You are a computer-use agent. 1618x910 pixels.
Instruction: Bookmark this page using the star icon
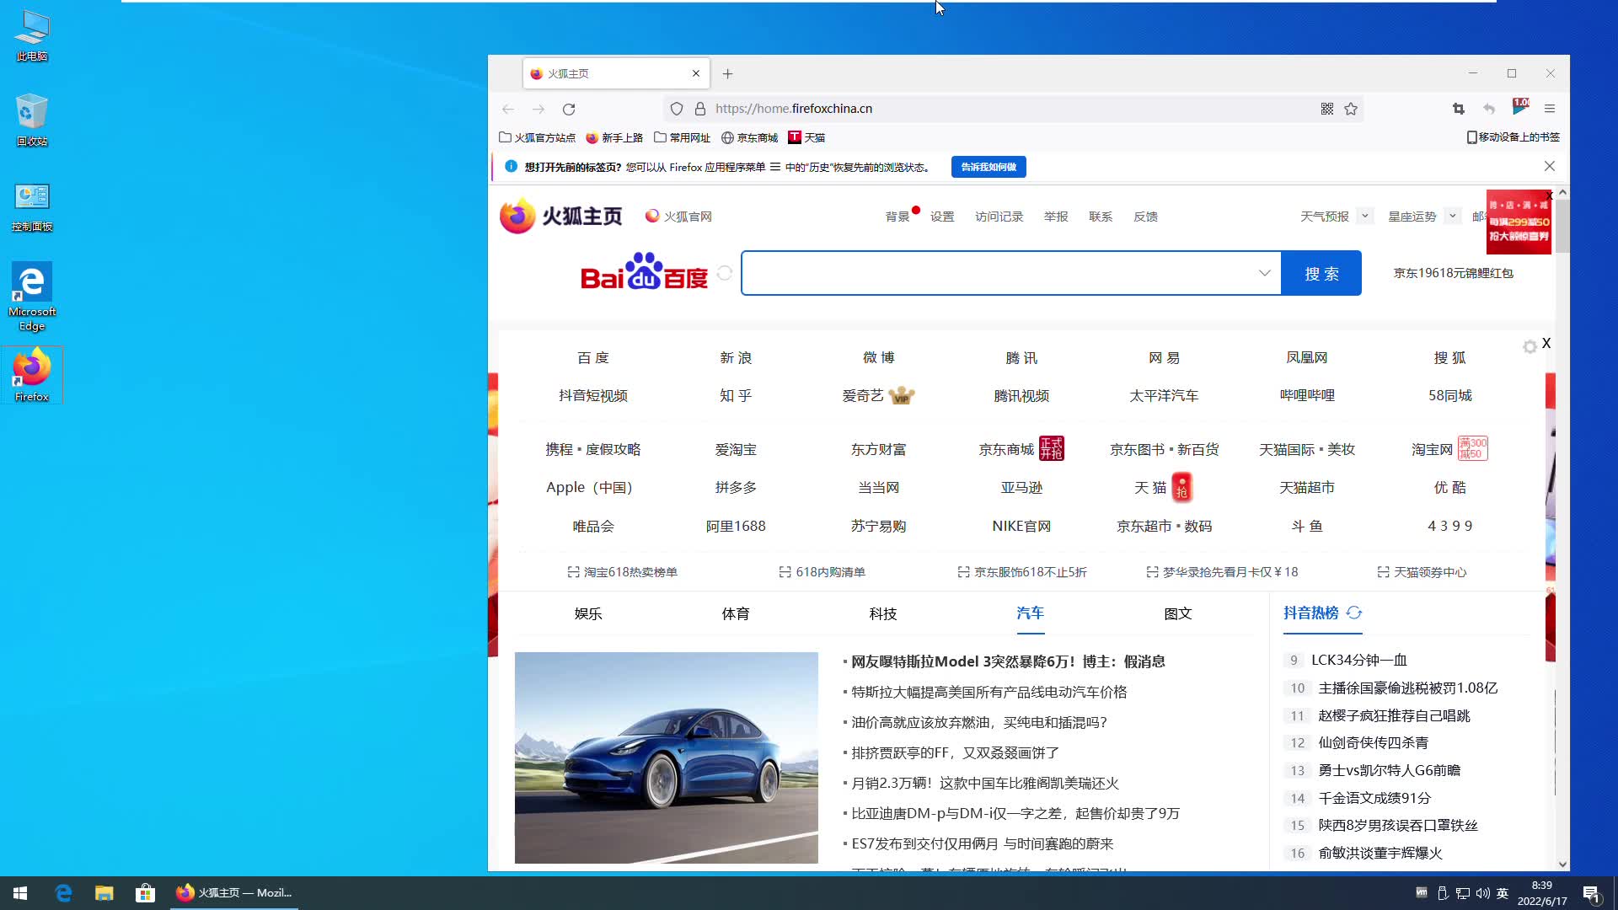click(x=1351, y=109)
